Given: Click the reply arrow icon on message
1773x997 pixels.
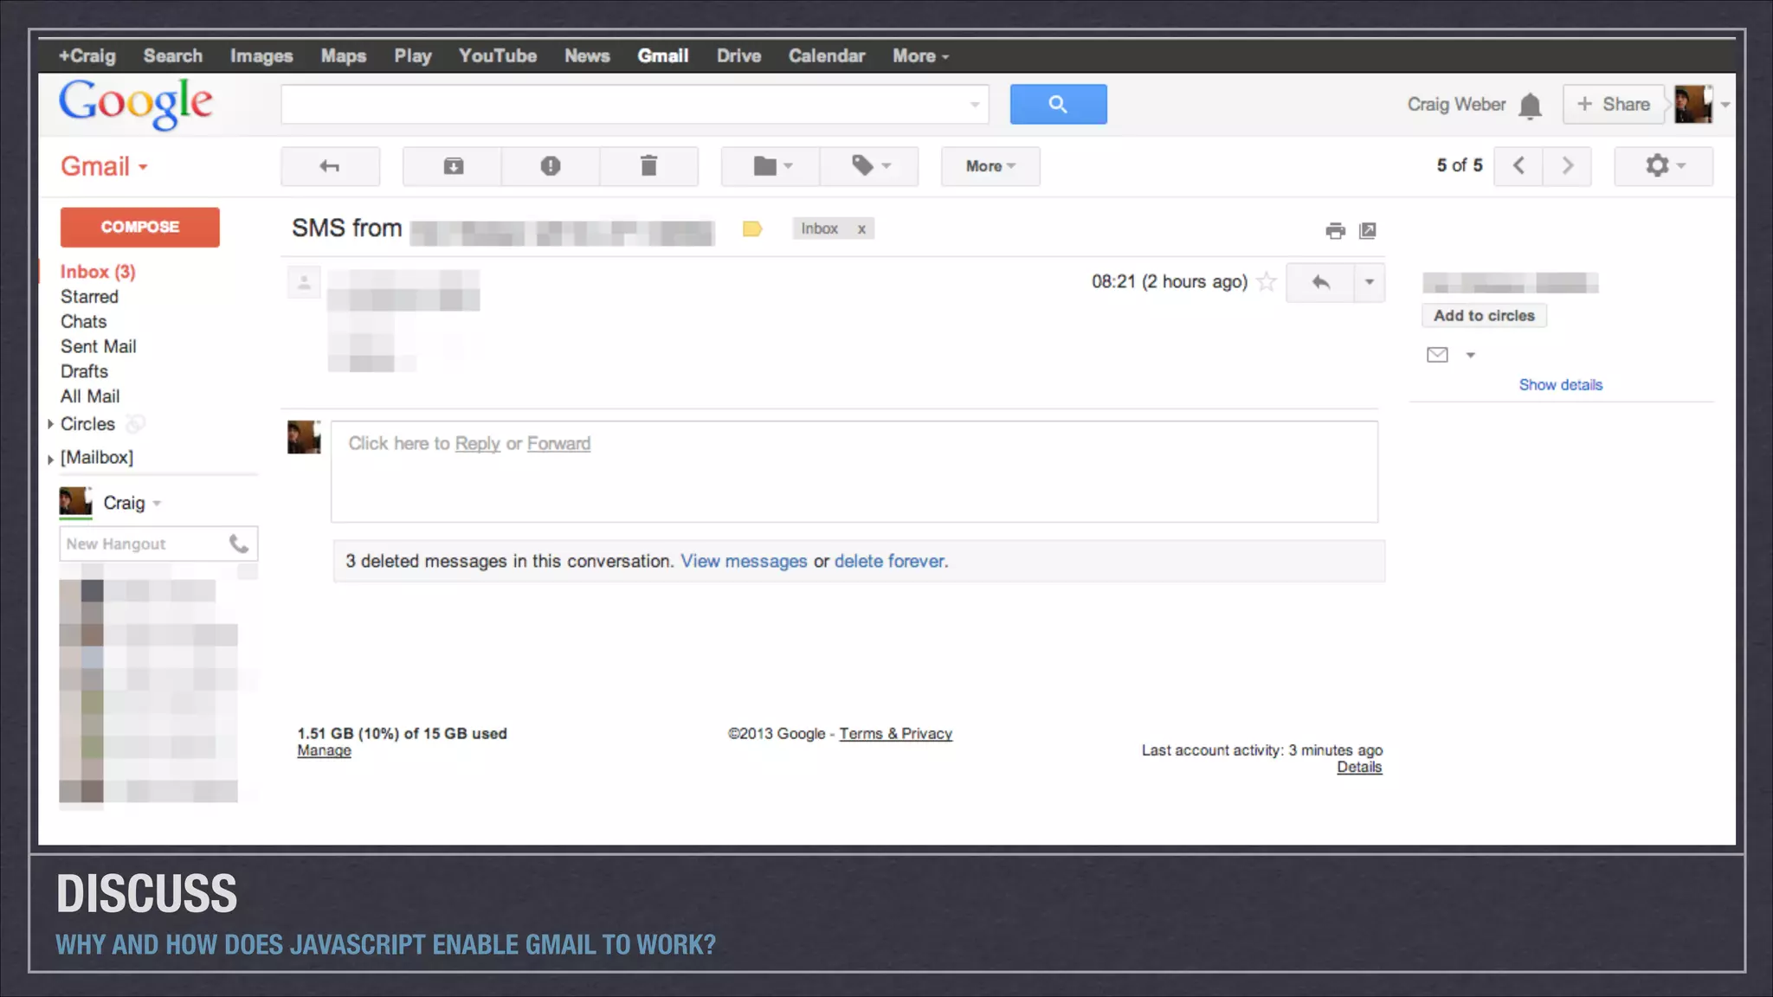Looking at the screenshot, I should pos(1320,282).
